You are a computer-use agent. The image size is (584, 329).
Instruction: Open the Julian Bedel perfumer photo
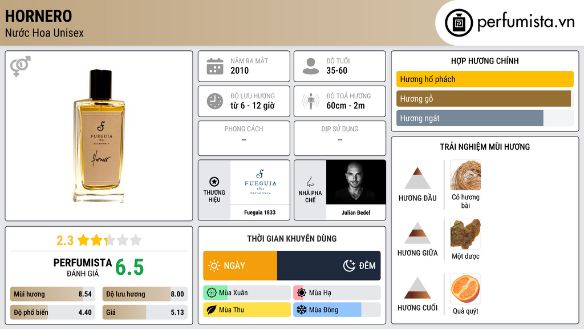tap(356, 182)
